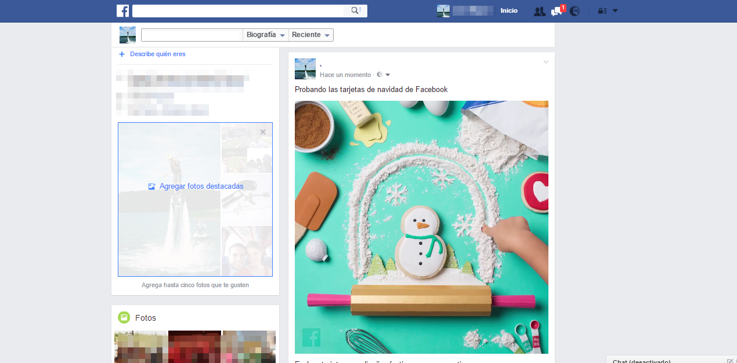
Task: Click post text Probando las tarjetas de navidad
Action: 371,89
